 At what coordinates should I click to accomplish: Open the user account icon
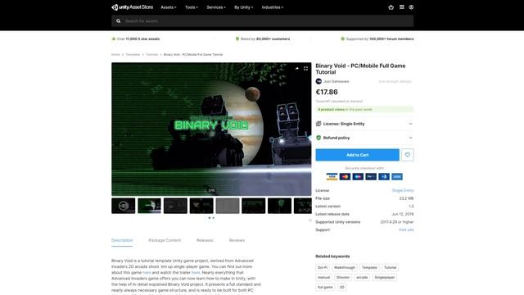click(x=411, y=7)
